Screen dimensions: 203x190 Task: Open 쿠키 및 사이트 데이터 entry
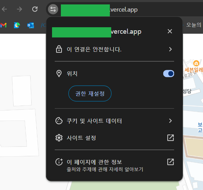114,121
